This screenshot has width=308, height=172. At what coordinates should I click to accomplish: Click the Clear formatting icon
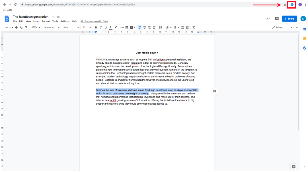pos(194,28)
